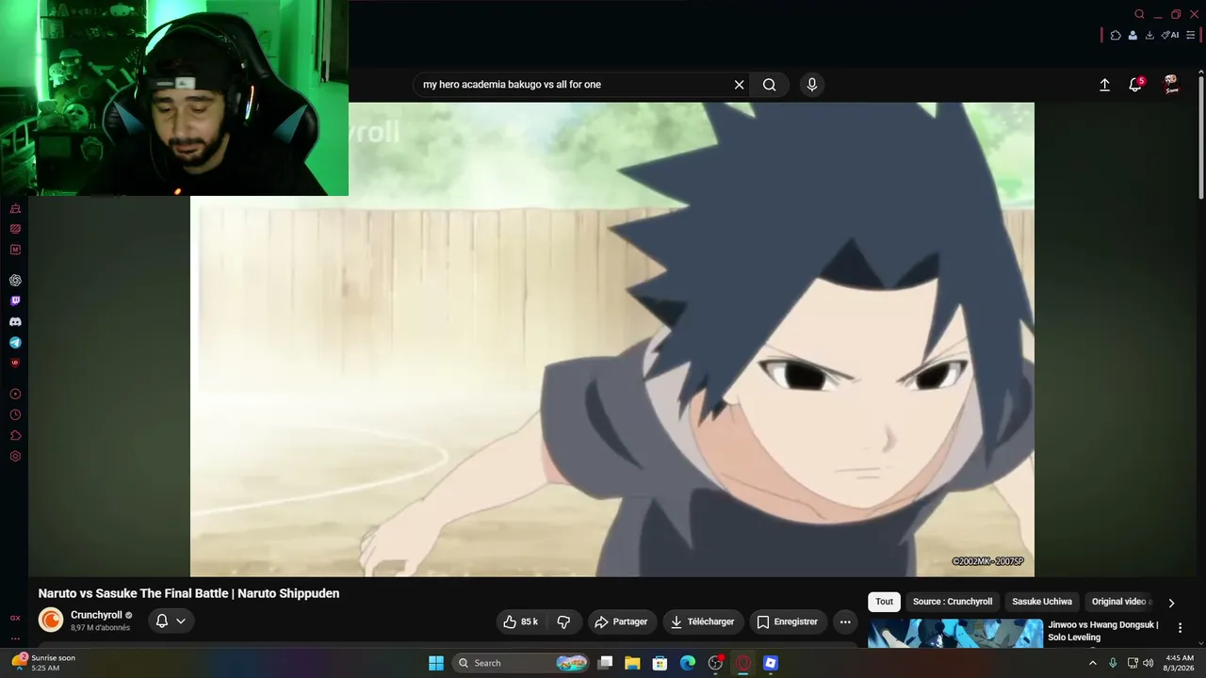The height and width of the screenshot is (678, 1206).
Task: Open the third Opera sidebar icon marked M
Action: pyautogui.click(x=15, y=250)
